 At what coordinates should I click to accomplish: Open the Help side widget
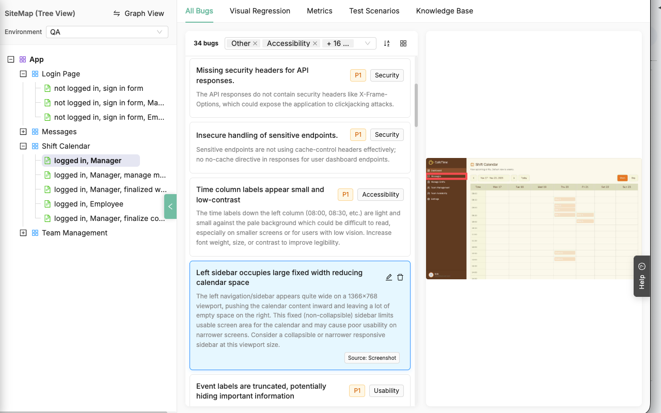[x=641, y=276]
